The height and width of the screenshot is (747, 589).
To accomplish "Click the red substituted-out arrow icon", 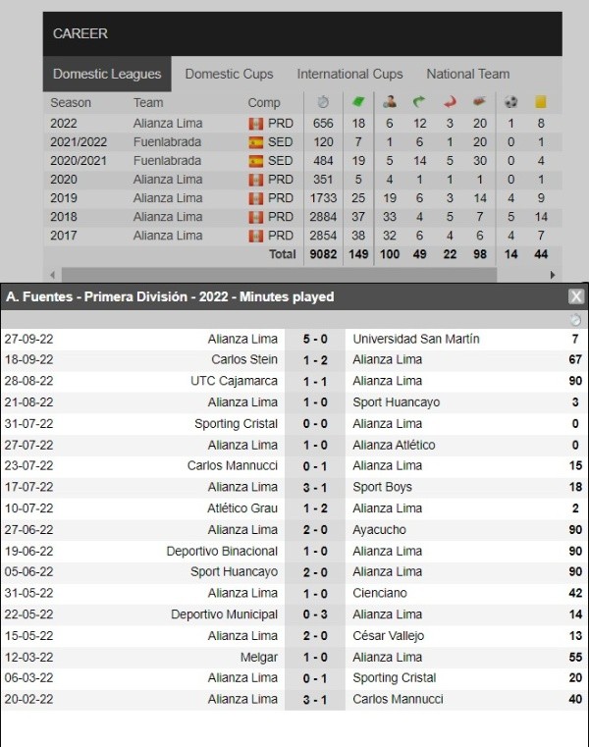I will tap(450, 102).
